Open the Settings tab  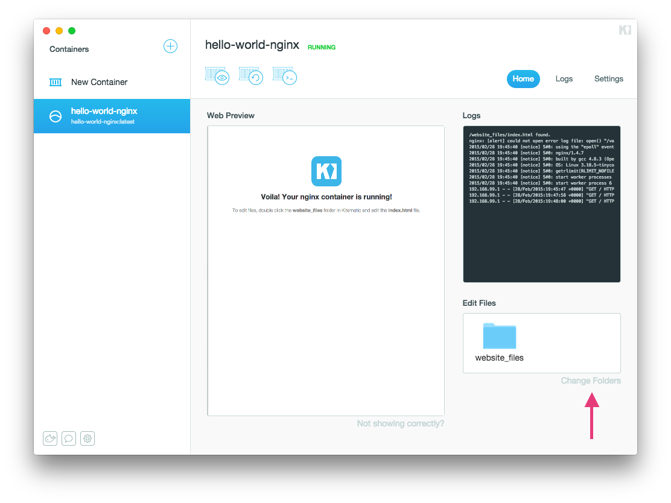pos(608,79)
